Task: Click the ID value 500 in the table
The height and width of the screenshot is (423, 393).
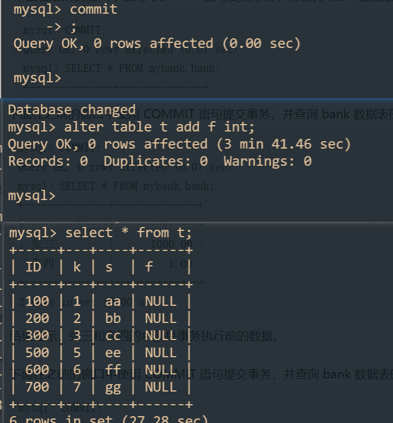Action: (x=37, y=353)
